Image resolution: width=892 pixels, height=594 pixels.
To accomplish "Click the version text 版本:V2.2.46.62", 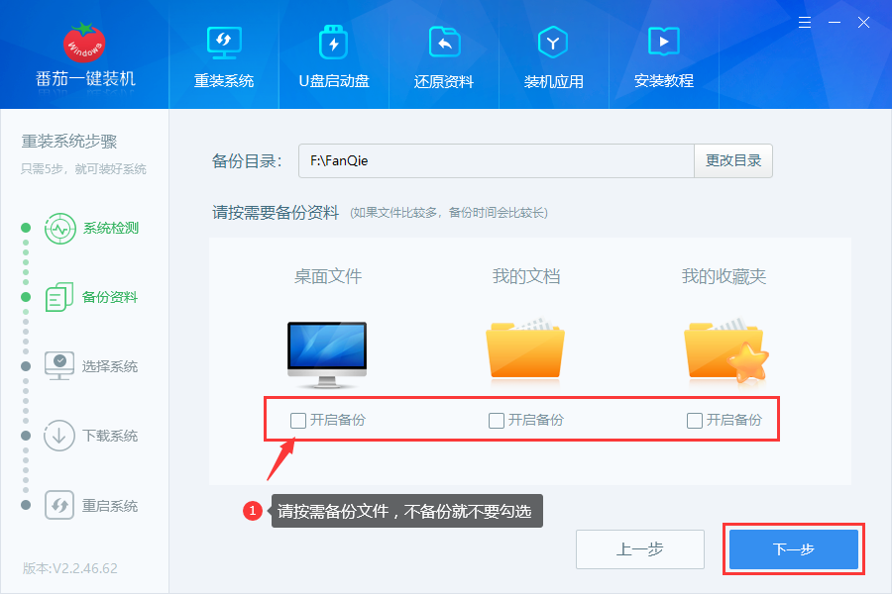I will point(70,568).
